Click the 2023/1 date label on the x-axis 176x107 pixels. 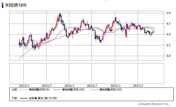click(24, 86)
